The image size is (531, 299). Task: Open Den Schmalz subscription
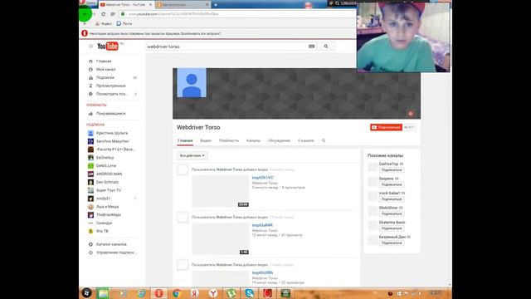(107, 182)
